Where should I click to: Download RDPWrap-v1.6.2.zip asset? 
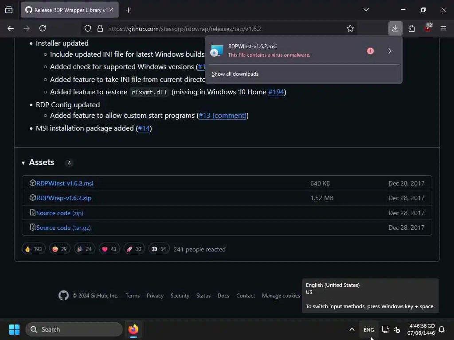(x=64, y=198)
